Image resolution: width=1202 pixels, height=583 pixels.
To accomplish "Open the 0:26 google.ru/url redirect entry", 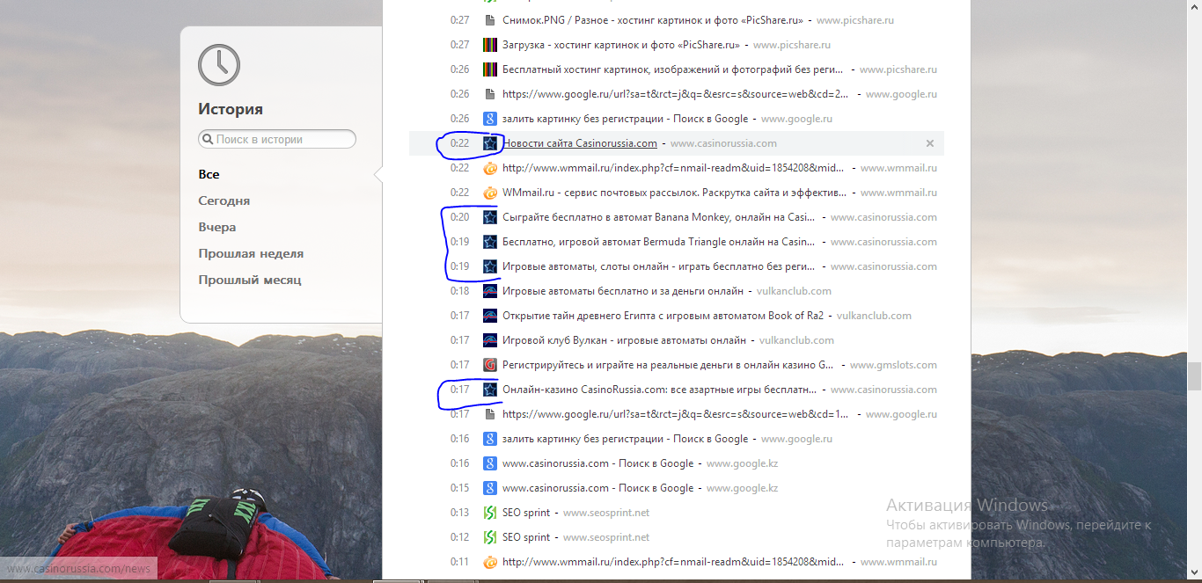I will [676, 94].
